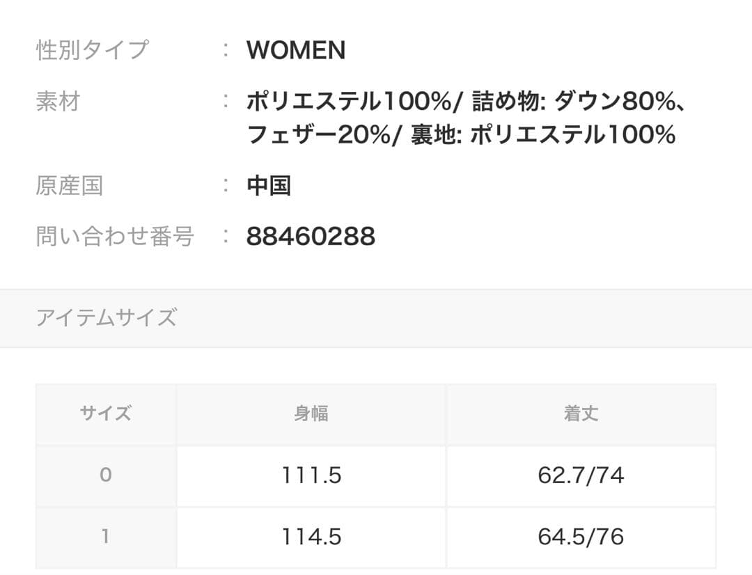Select the WOMEN gender type value
Viewport: 752px width, 575px height.
(x=295, y=50)
